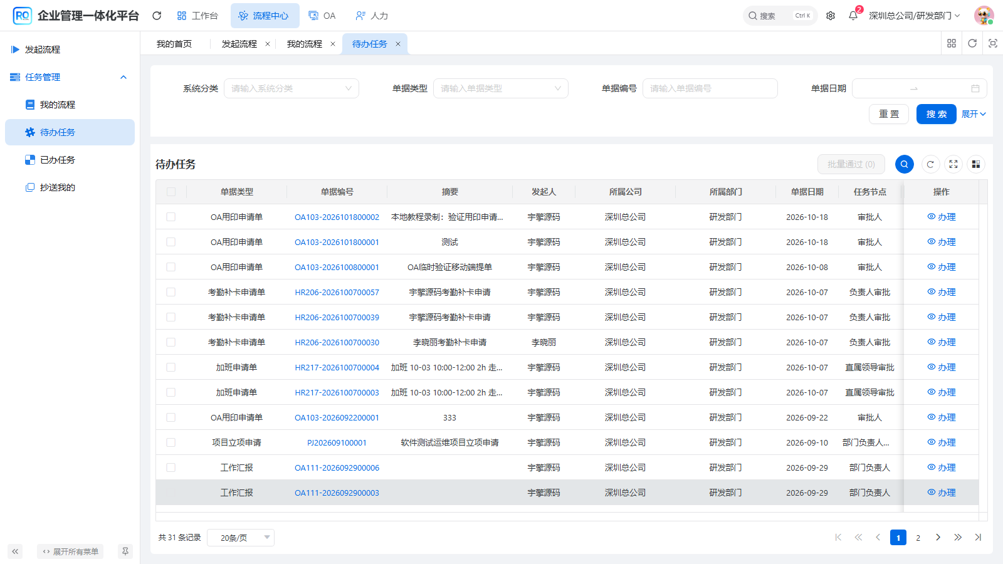
Task: Check the row OA103-2026101800001
Action: (x=171, y=242)
